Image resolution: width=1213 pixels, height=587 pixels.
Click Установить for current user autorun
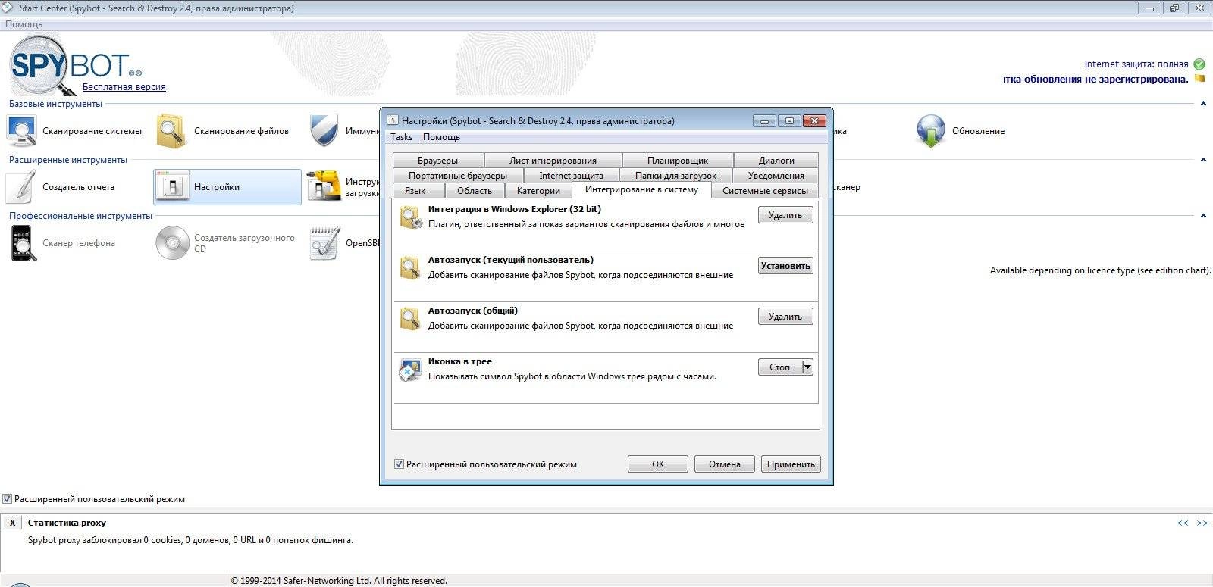click(785, 266)
